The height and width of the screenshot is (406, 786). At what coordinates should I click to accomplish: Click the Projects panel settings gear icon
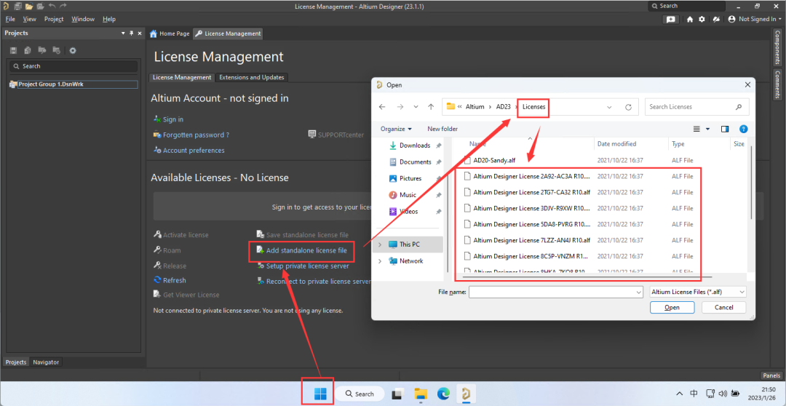pos(72,50)
